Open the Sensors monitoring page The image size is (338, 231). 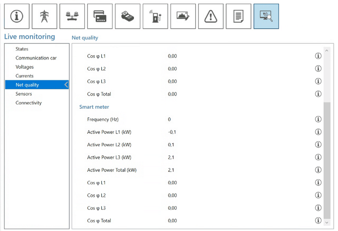(37, 94)
